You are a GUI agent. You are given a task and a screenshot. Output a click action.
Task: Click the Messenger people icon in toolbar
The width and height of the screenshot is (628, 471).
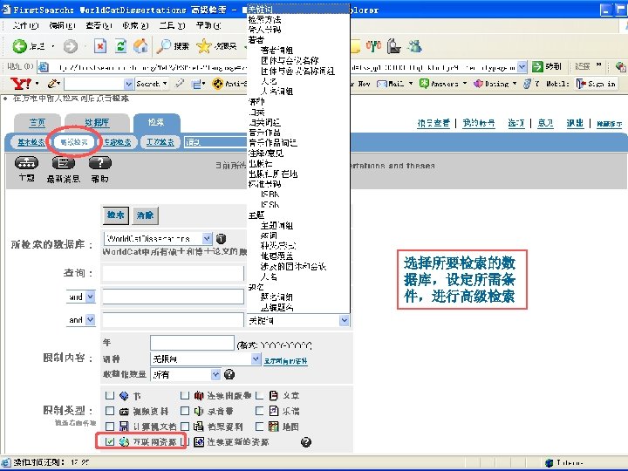click(x=414, y=46)
